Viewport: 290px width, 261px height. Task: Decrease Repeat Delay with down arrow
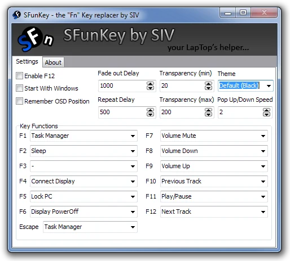pos(150,114)
